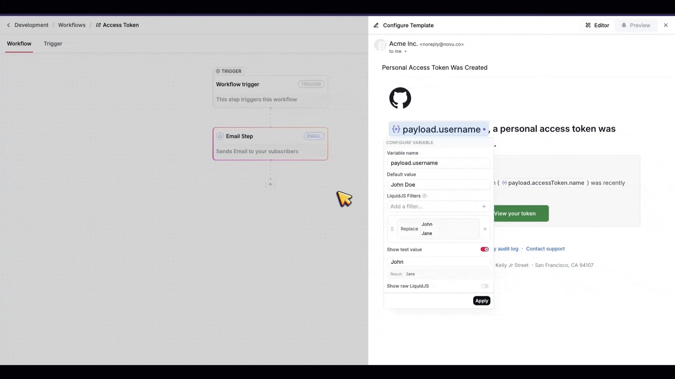Select the Email Step node
This screenshot has width=675, height=379.
[x=270, y=144]
